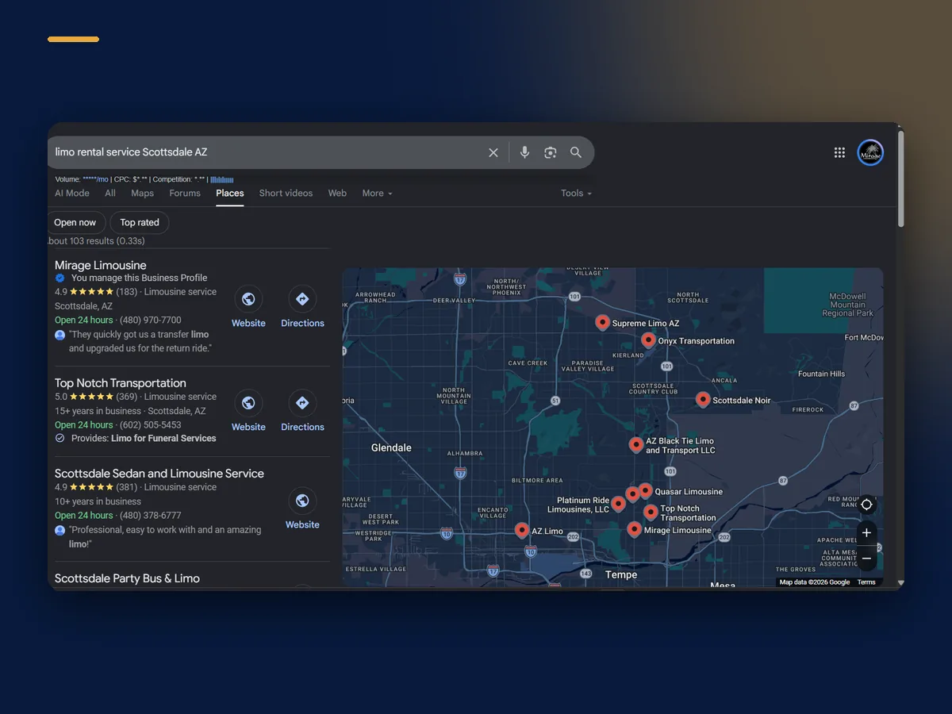Select the AZ Limo map pin
This screenshot has height=714, width=952.
pyautogui.click(x=522, y=530)
